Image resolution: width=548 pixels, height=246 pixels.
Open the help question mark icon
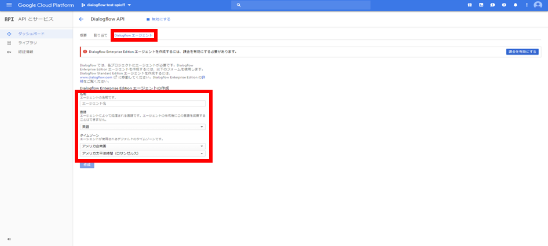[x=504, y=5]
